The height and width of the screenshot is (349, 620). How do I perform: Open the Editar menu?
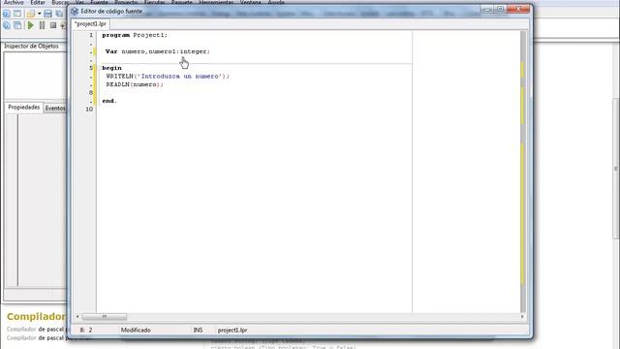tap(38, 2)
